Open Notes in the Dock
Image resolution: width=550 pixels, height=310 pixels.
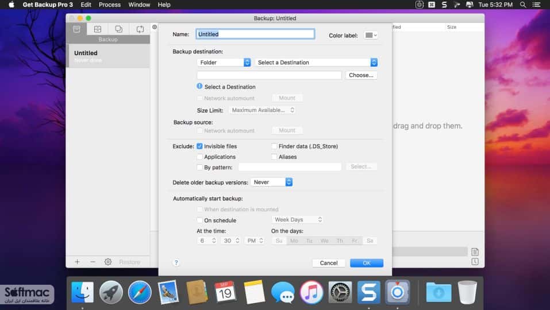(x=254, y=292)
